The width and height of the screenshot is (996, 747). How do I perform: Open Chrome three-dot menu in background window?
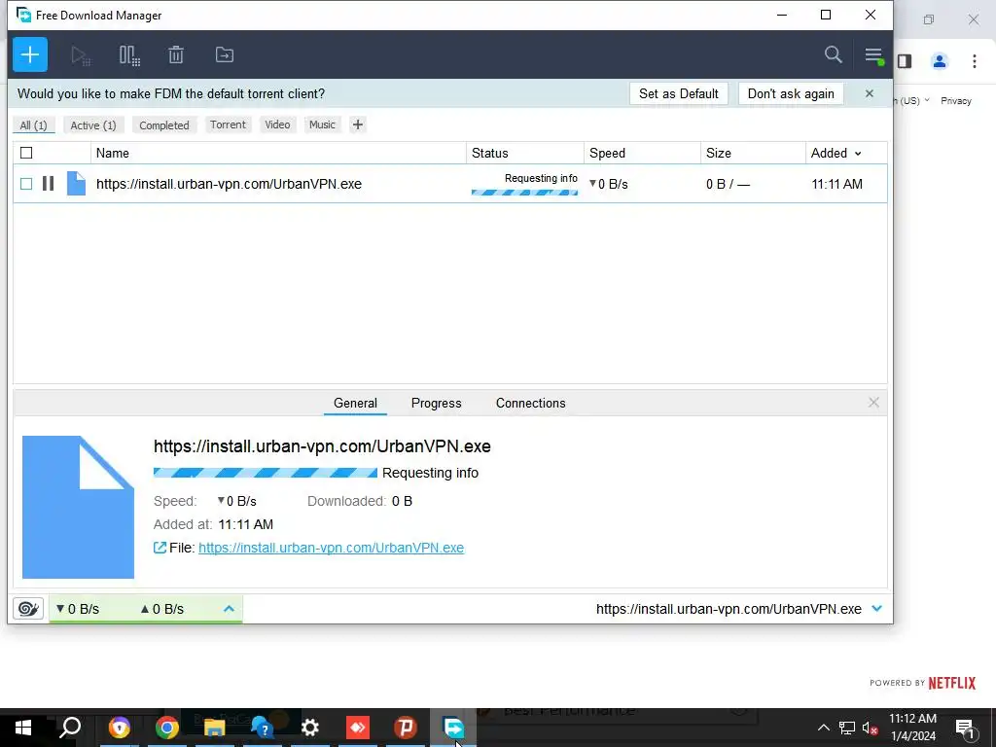click(x=975, y=61)
